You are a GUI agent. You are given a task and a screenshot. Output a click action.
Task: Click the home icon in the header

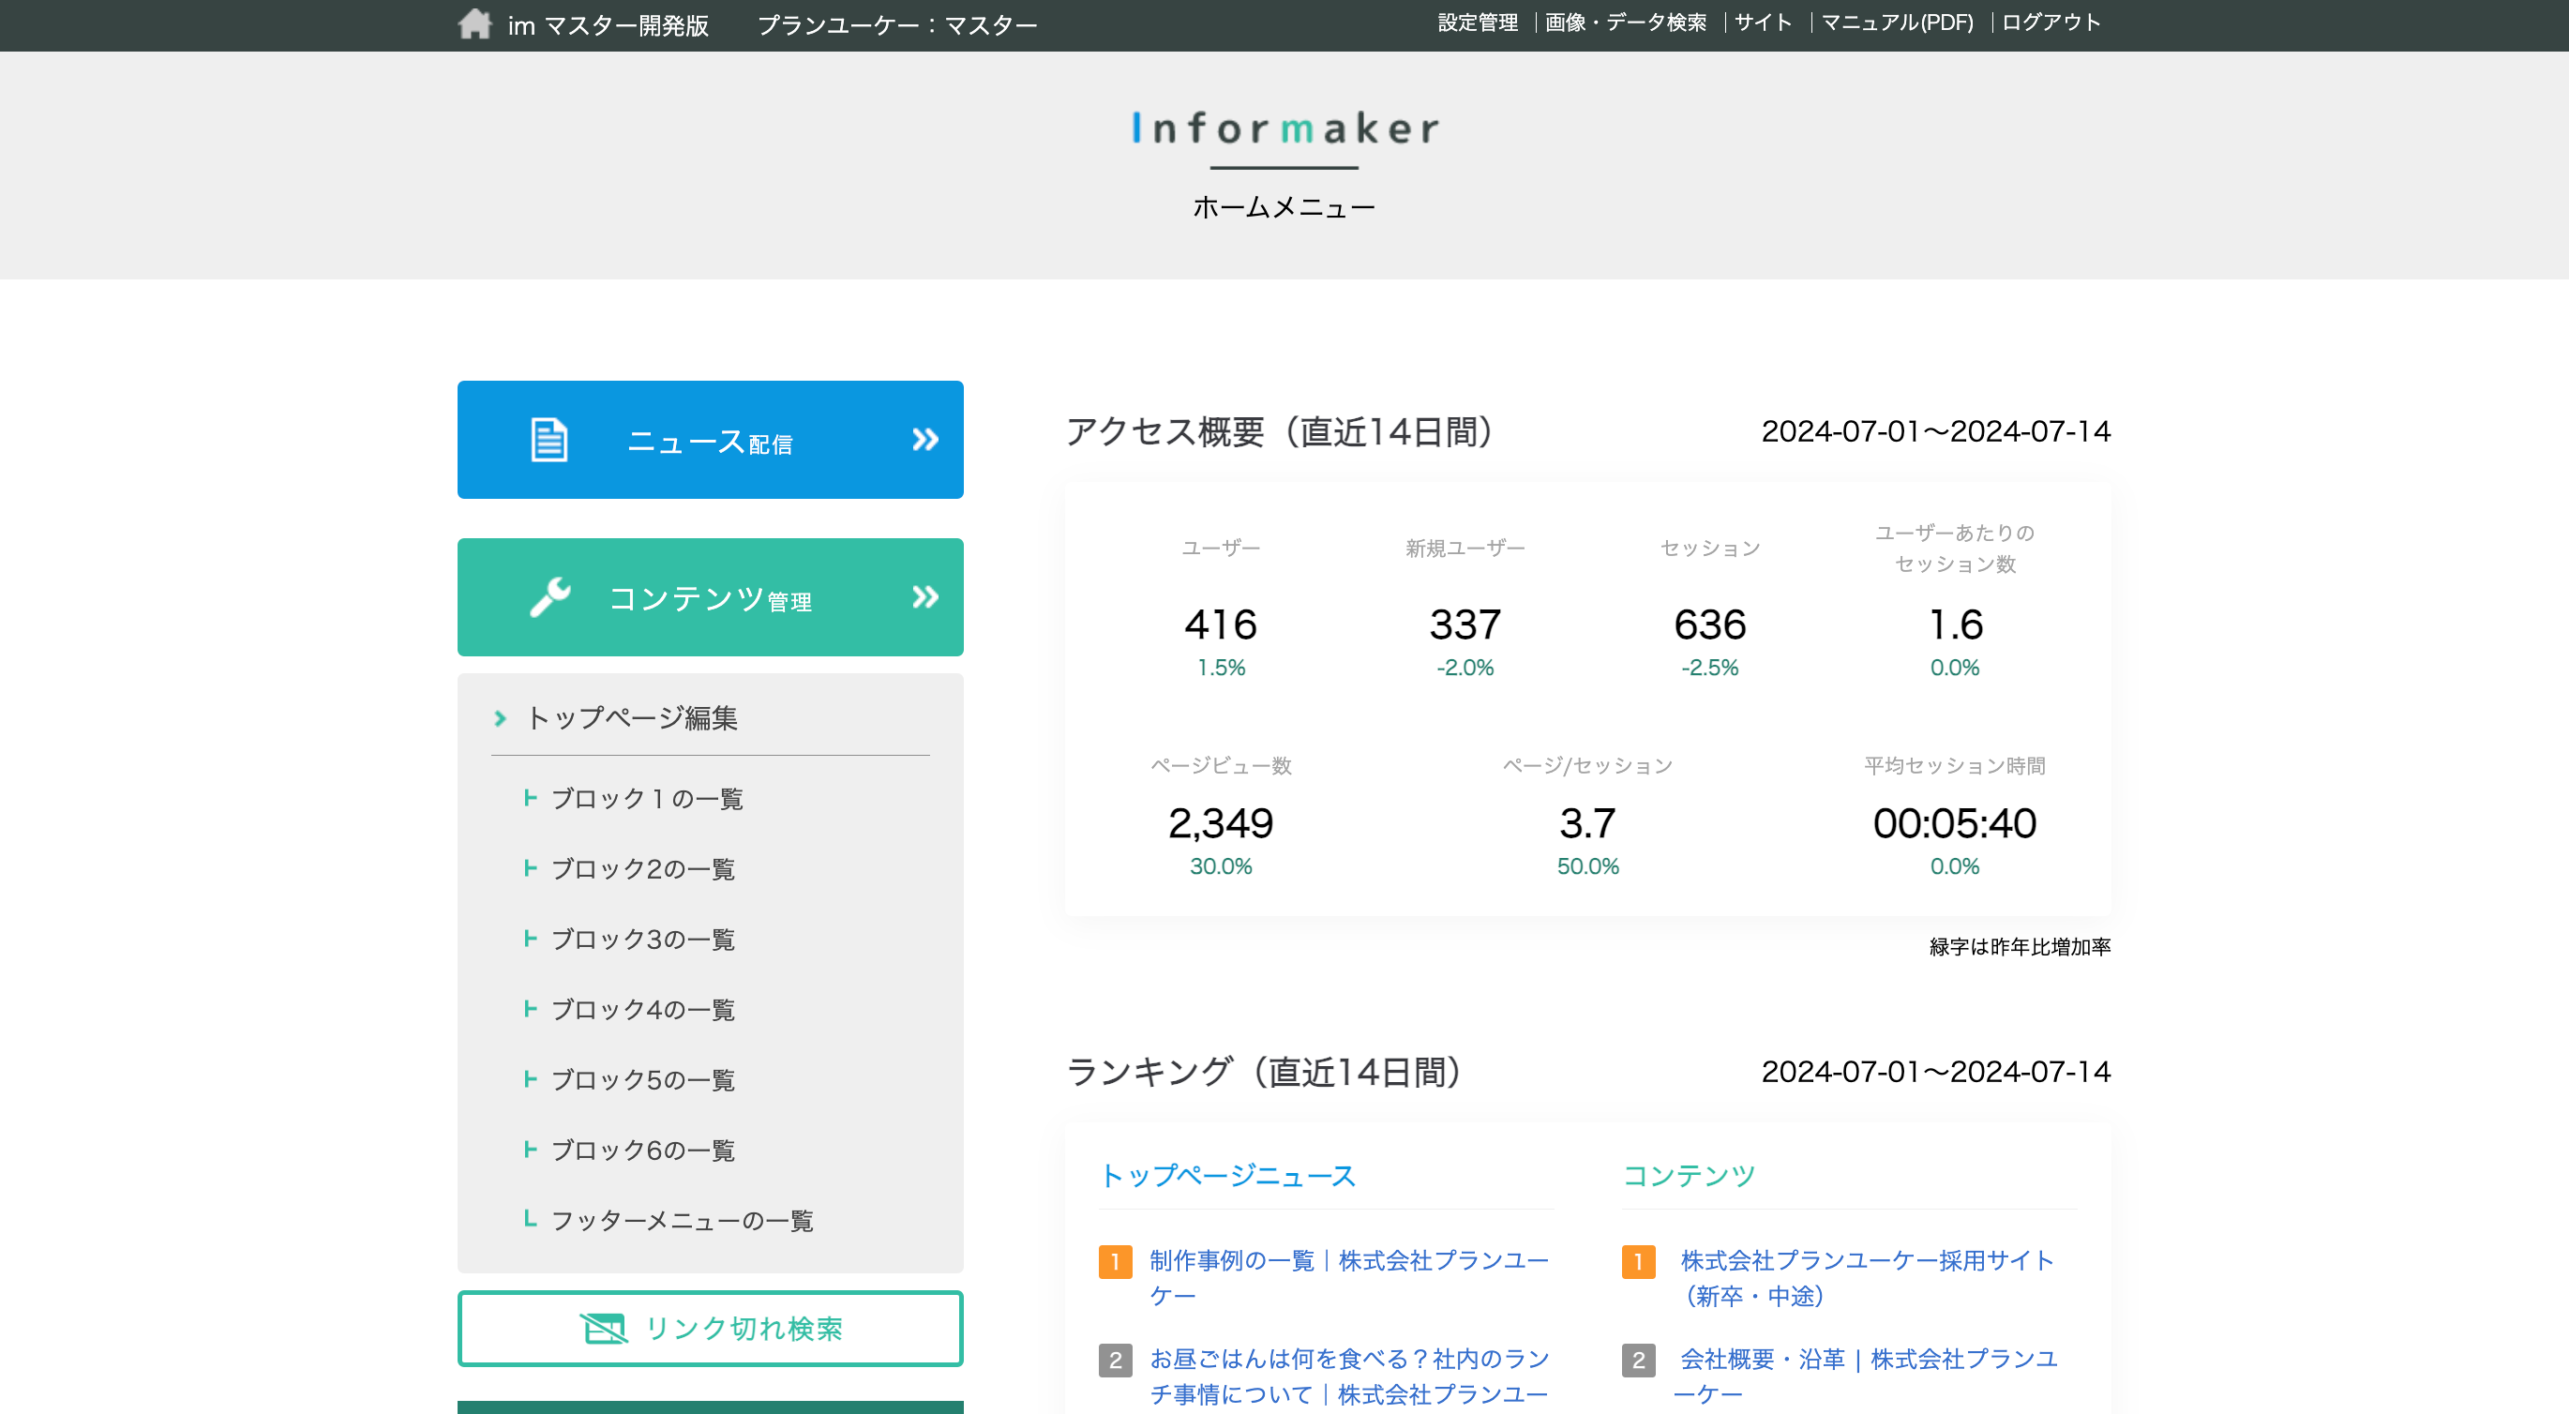point(474,24)
